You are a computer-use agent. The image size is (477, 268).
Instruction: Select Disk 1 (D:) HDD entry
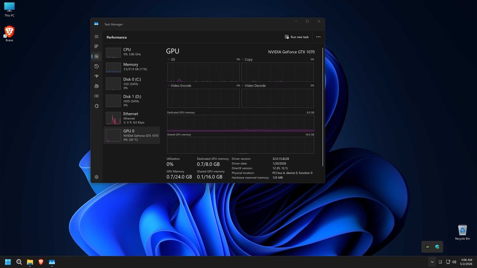(x=132, y=100)
